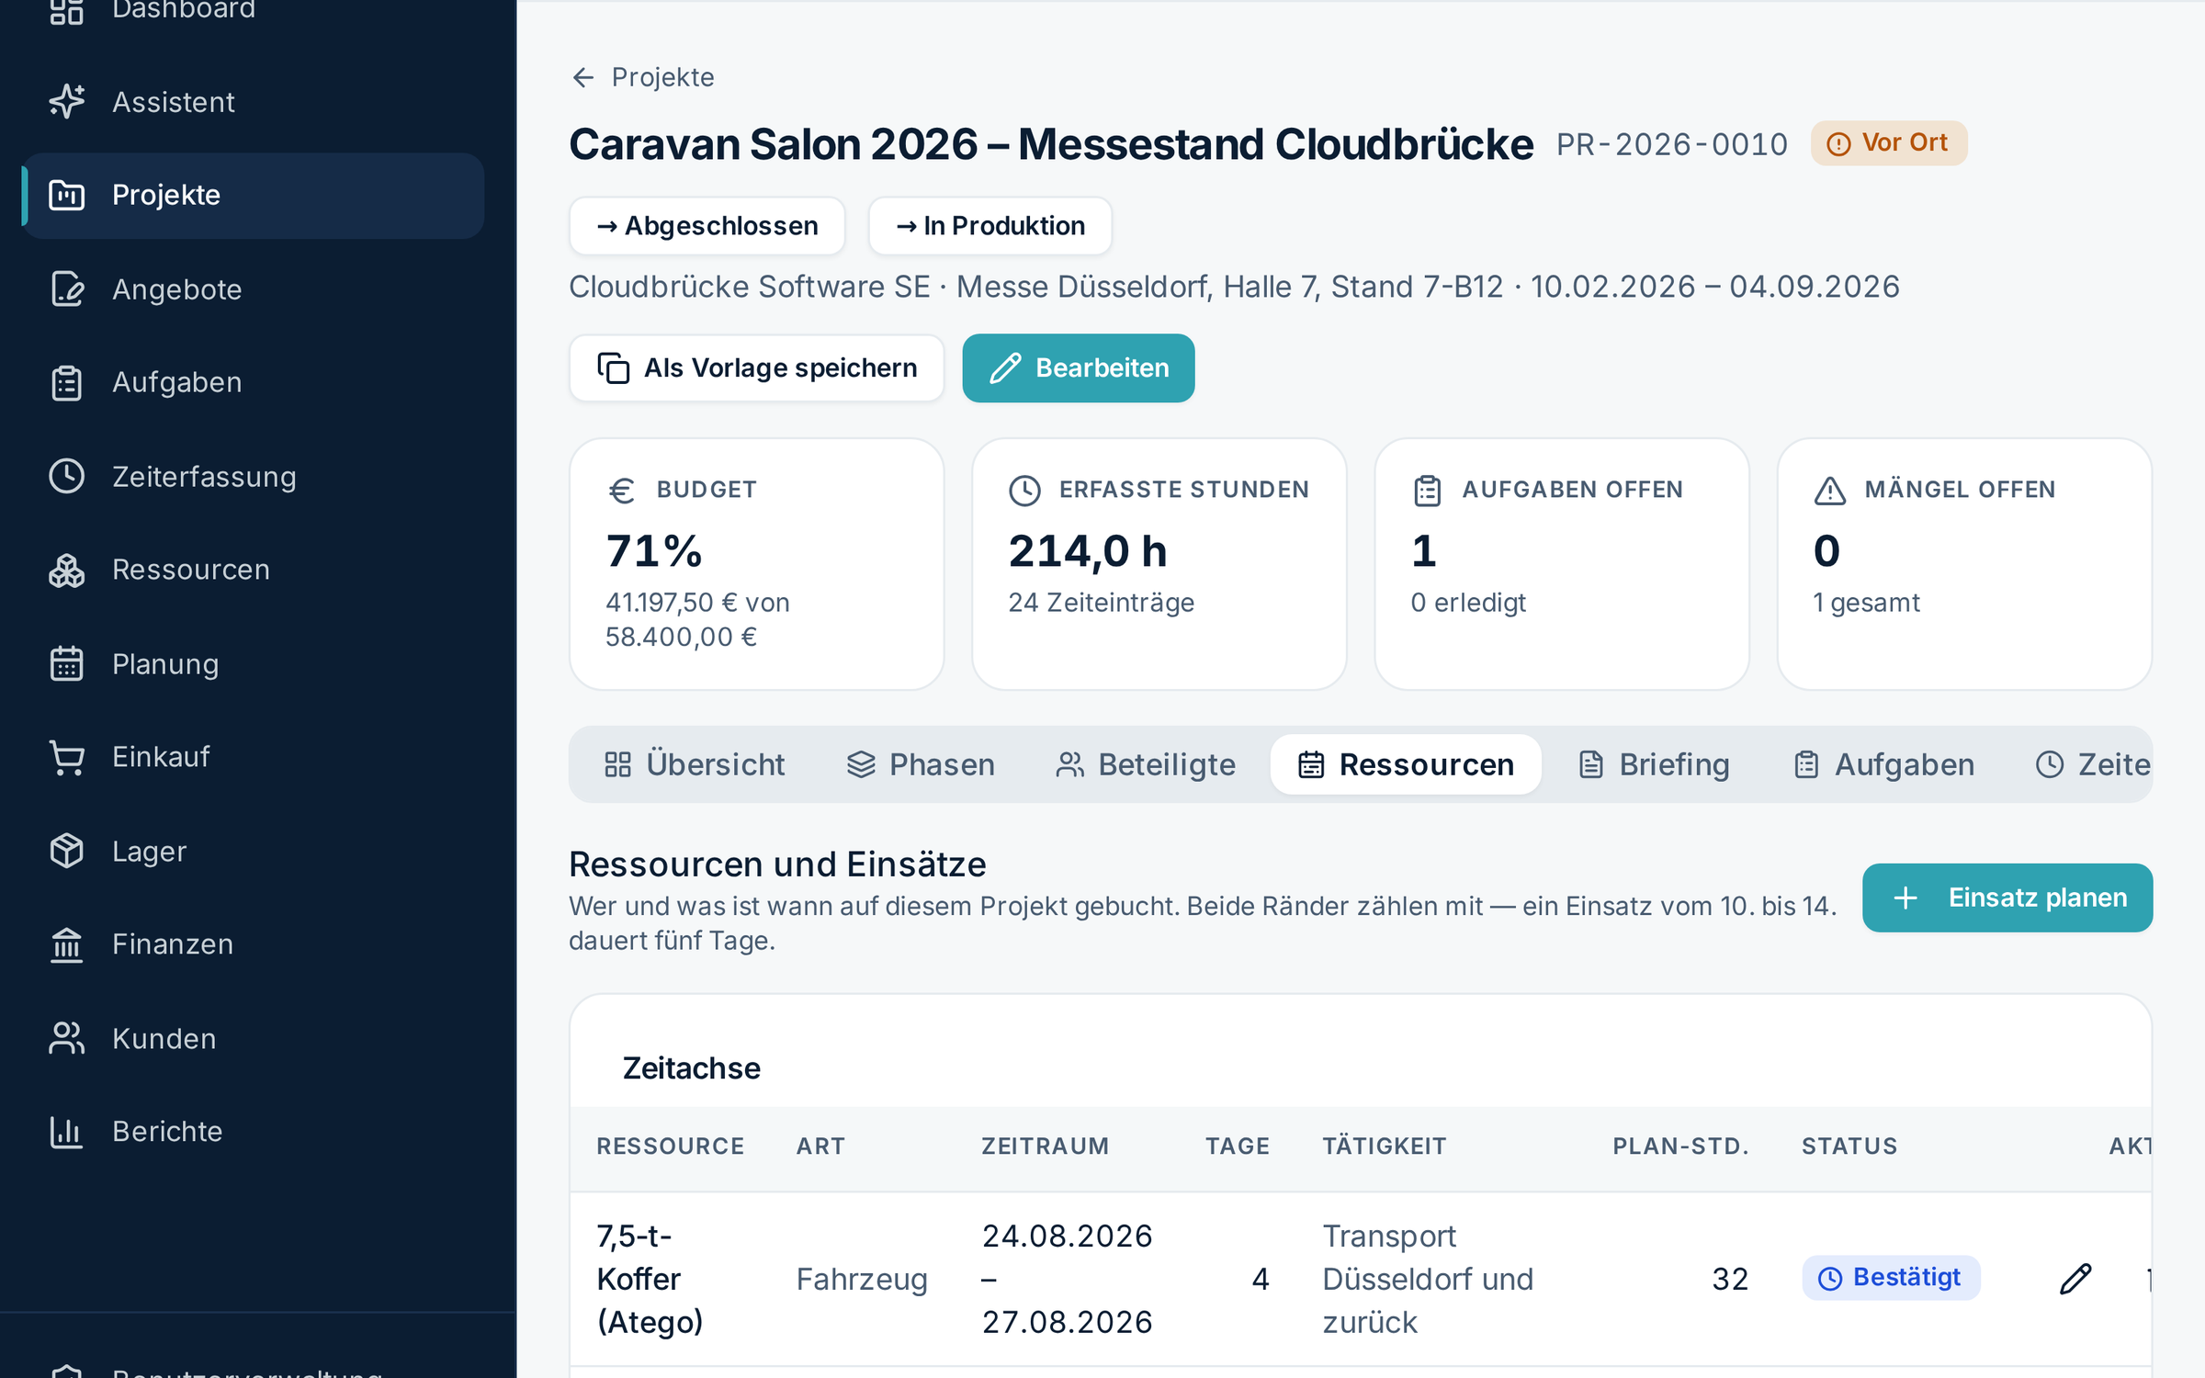
Task: Click the Aufgaben clipboard icon in sidebar
Action: [x=67, y=382]
